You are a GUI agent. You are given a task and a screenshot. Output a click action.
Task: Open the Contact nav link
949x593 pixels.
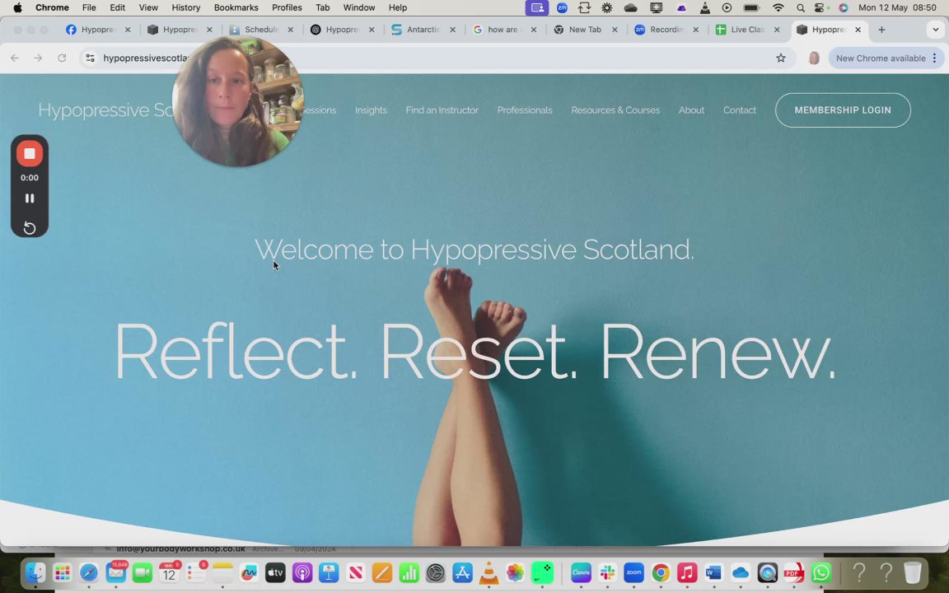740,110
